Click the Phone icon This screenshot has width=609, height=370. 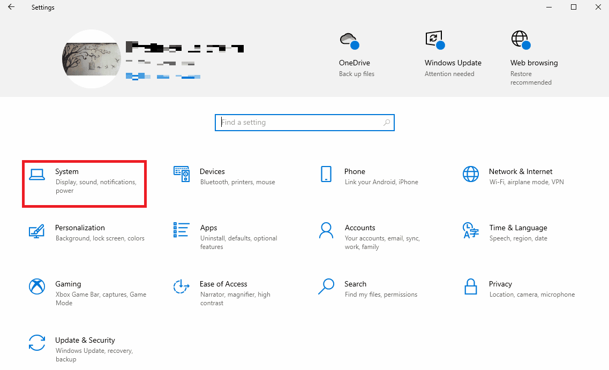[x=326, y=174]
